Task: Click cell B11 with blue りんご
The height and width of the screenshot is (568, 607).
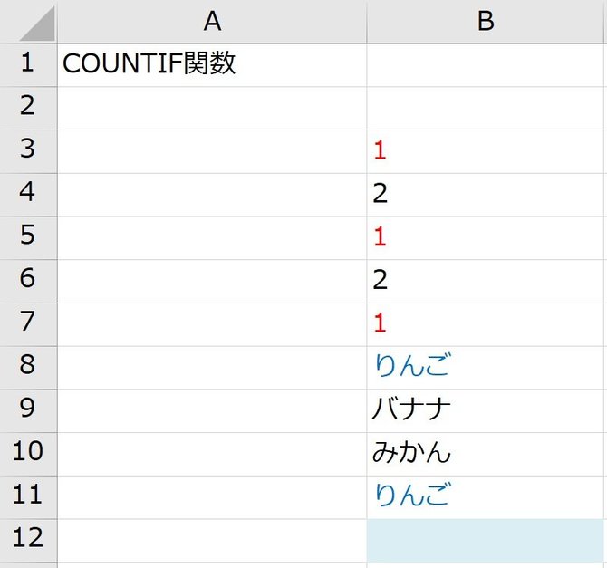Action: (485, 497)
